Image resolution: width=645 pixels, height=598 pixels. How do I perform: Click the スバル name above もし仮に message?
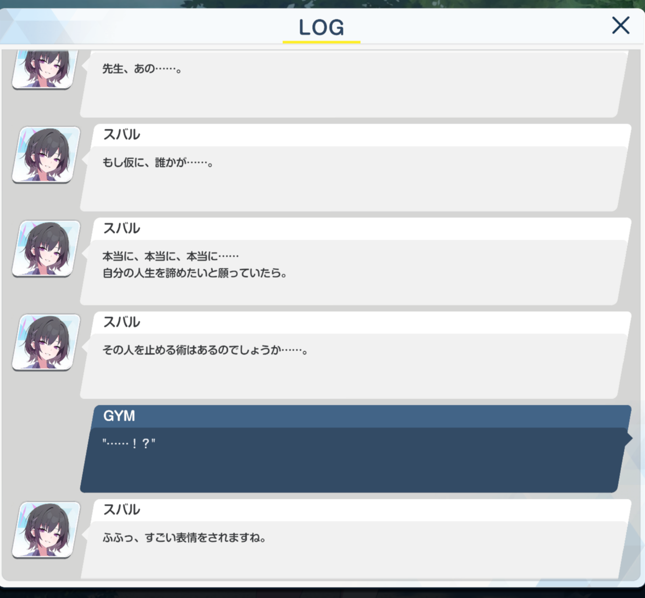[x=121, y=135]
